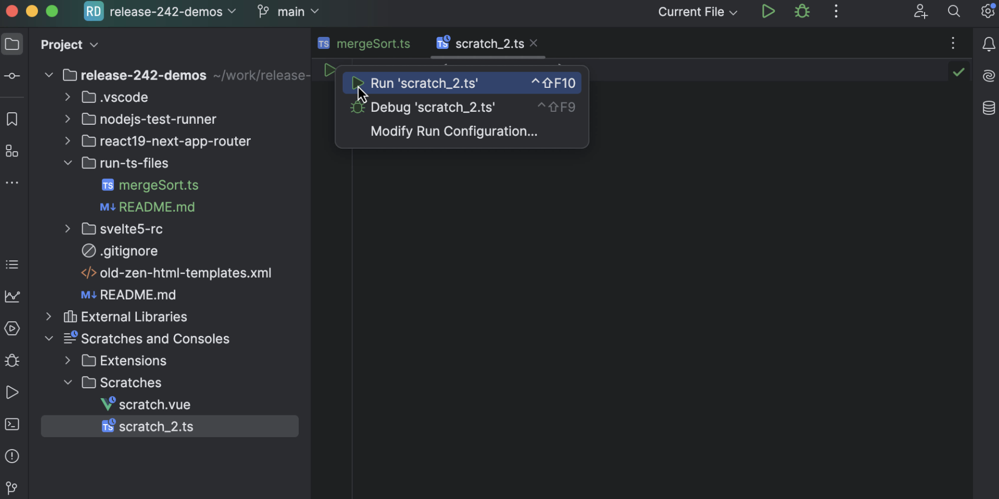Open the Current File run configuration dropdown
Screen dimensions: 999x499
tap(697, 11)
